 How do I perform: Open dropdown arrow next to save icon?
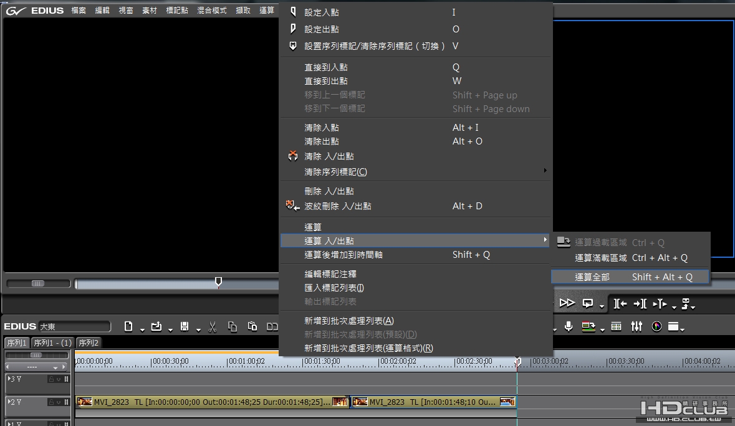pyautogui.click(x=198, y=330)
